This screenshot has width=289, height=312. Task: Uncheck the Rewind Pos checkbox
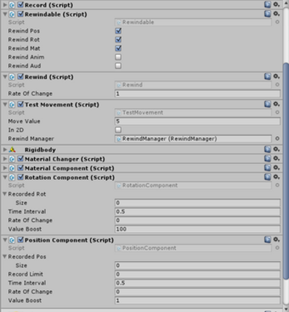118,30
